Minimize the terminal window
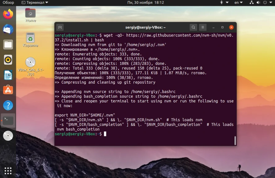The height and width of the screenshot is (178, 275). coord(214,28)
